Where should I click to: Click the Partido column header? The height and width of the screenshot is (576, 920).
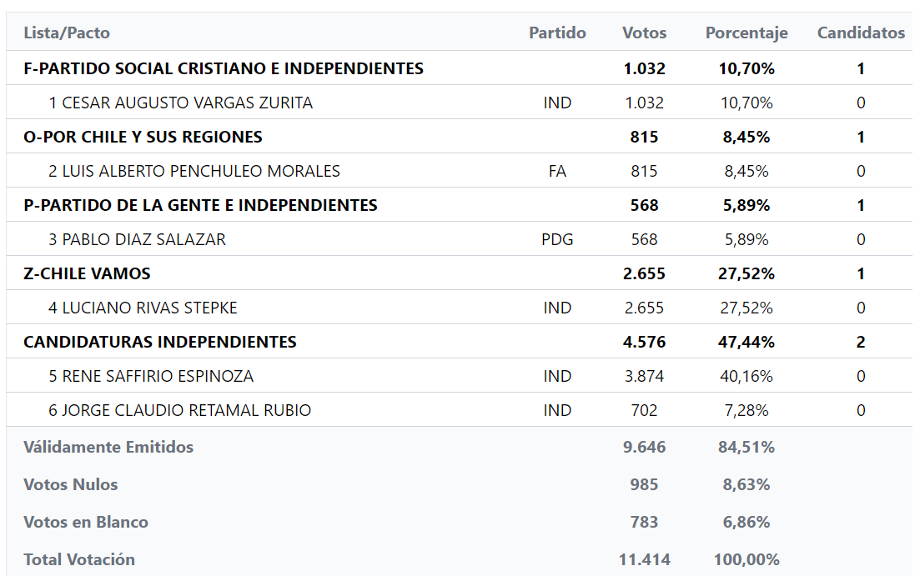[557, 33]
